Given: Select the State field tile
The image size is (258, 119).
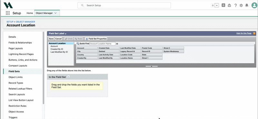Looking at the screenshot, I should (x=152, y=55).
